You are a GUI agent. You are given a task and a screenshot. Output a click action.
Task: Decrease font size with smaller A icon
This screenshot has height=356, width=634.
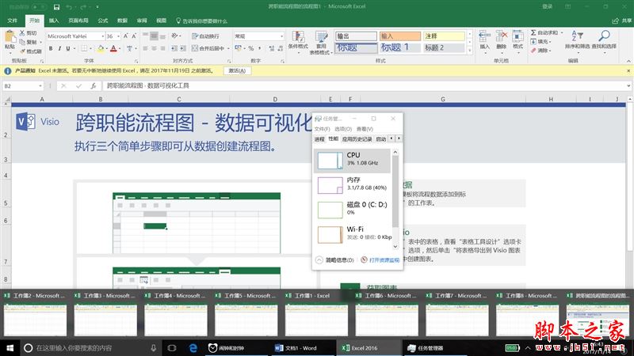tap(134, 36)
